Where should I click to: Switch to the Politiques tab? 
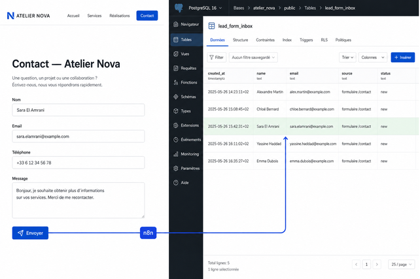tap(343, 40)
